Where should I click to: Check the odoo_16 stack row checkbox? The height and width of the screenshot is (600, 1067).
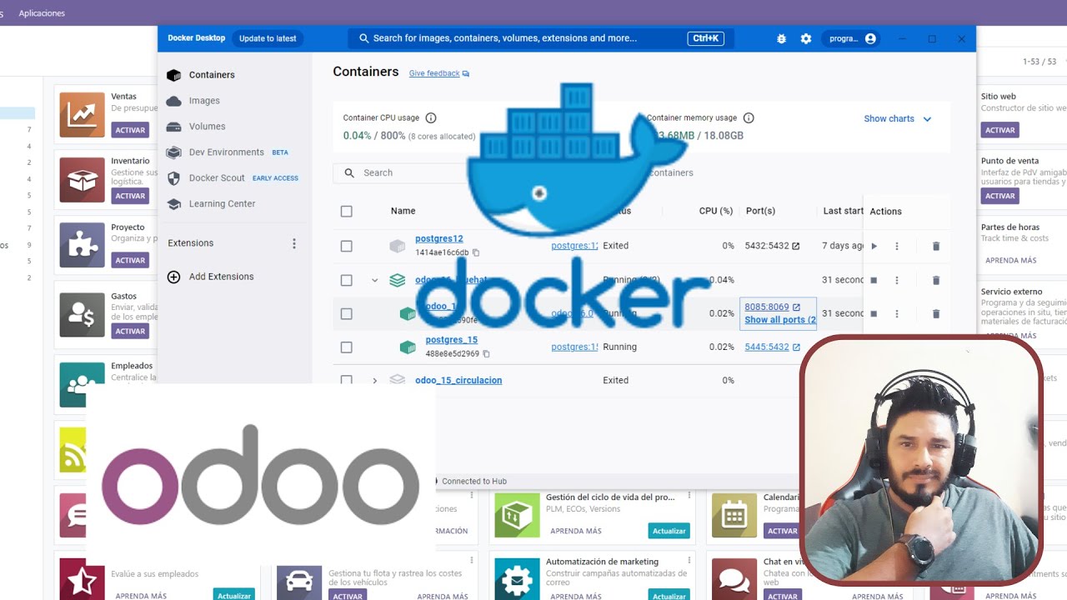click(x=347, y=281)
